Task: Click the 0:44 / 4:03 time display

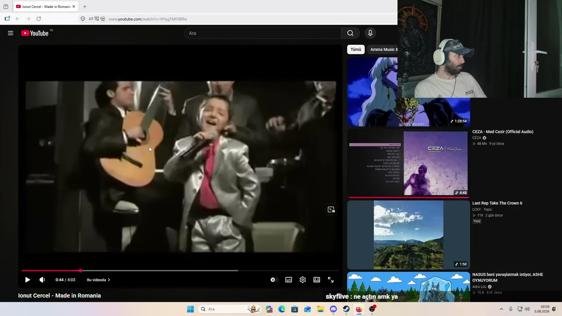Action: (65, 280)
